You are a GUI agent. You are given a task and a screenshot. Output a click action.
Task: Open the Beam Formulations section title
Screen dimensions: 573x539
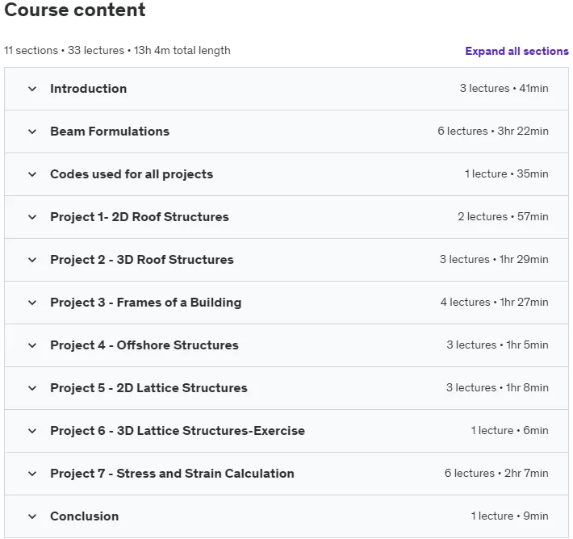pos(110,132)
